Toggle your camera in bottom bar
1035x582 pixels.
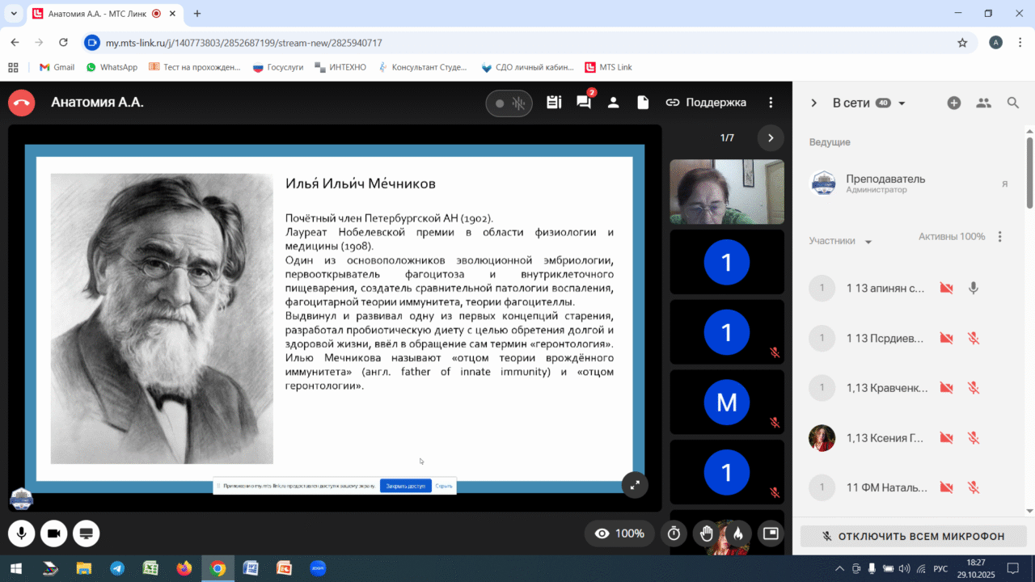(x=54, y=533)
